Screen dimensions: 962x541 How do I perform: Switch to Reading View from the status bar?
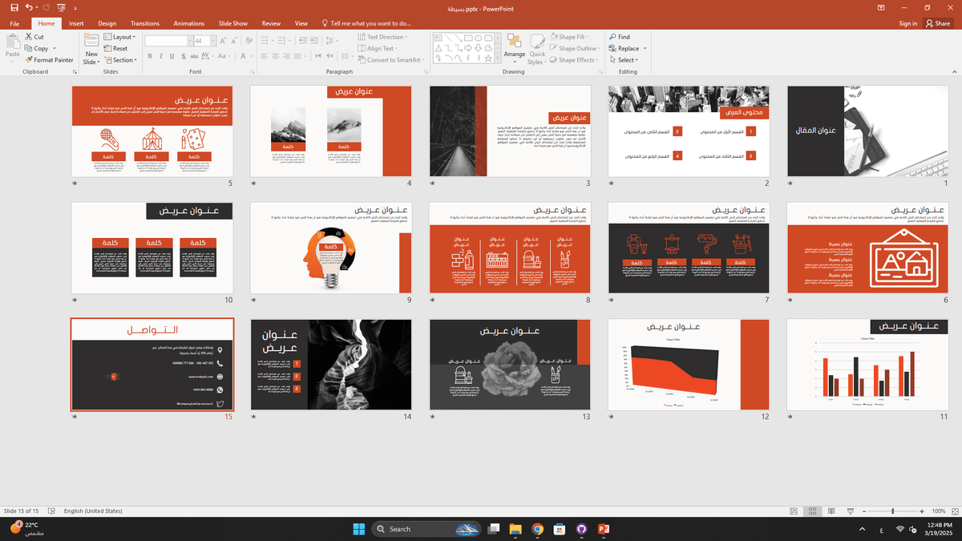830,511
